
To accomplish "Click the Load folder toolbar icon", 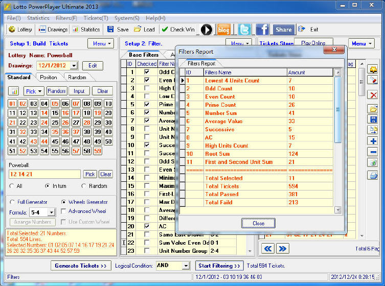I will tap(138, 29).
